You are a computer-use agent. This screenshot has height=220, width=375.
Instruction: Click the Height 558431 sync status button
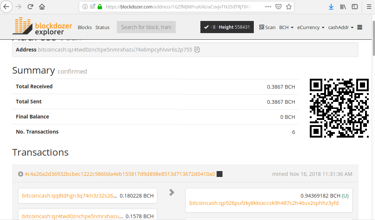pyautogui.click(x=227, y=27)
